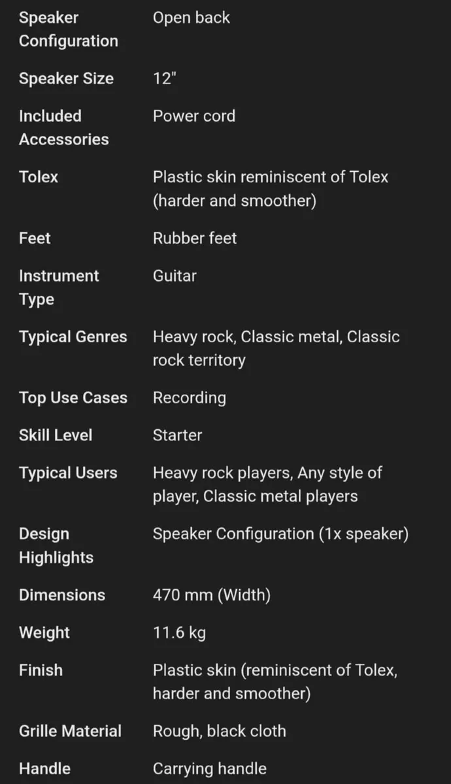Click the '470 mm (Width)' dimensions value
The image size is (451, 784).
(211, 595)
